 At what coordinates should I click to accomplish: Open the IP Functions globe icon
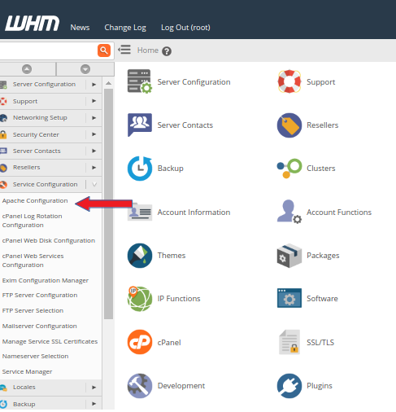point(140,299)
